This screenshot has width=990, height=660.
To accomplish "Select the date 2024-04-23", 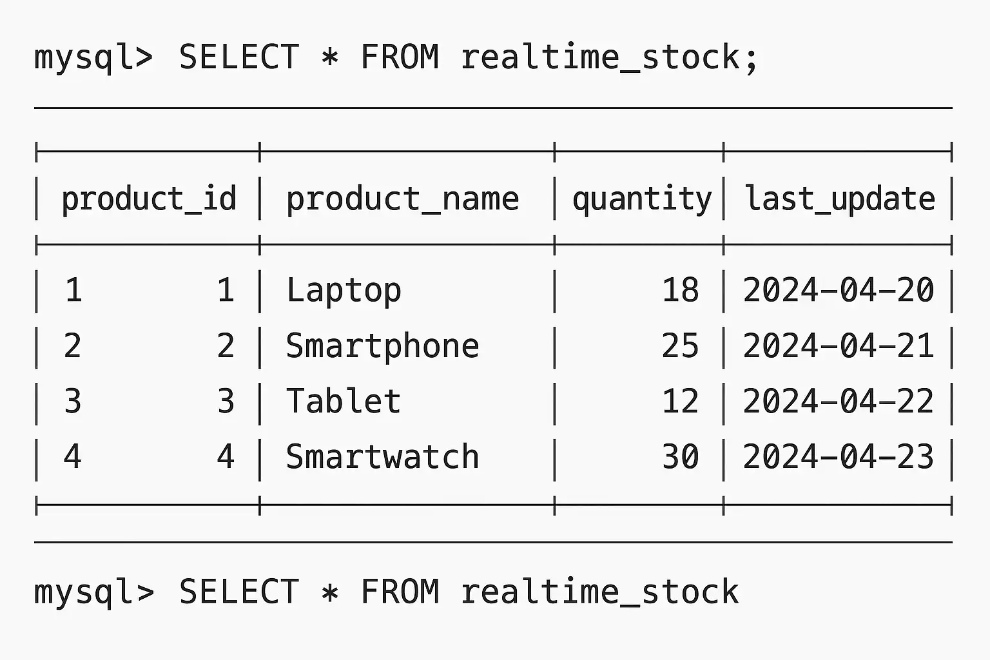I will (838, 457).
